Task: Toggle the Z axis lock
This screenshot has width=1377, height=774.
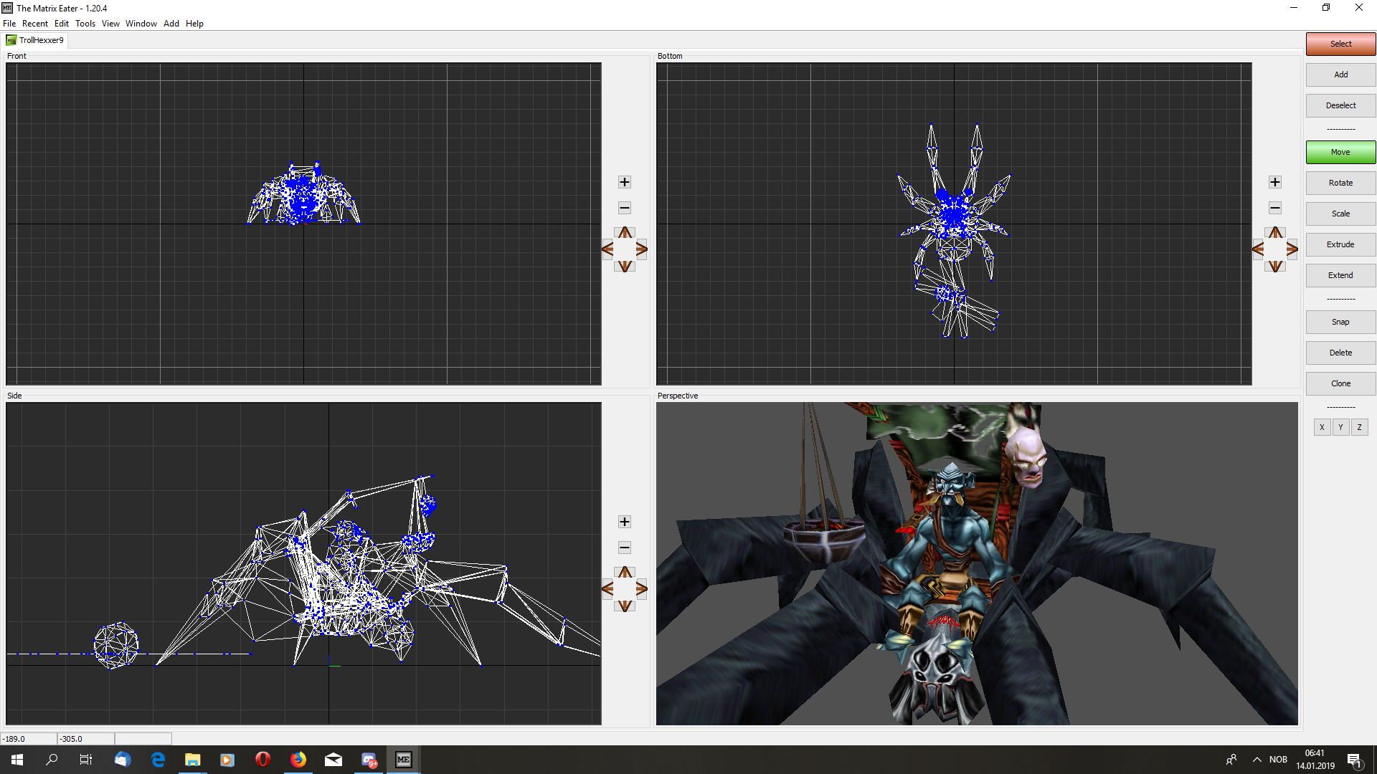Action: pos(1359,427)
